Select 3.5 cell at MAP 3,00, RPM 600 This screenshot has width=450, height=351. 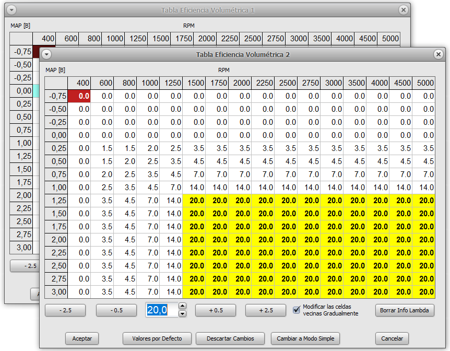point(102,292)
